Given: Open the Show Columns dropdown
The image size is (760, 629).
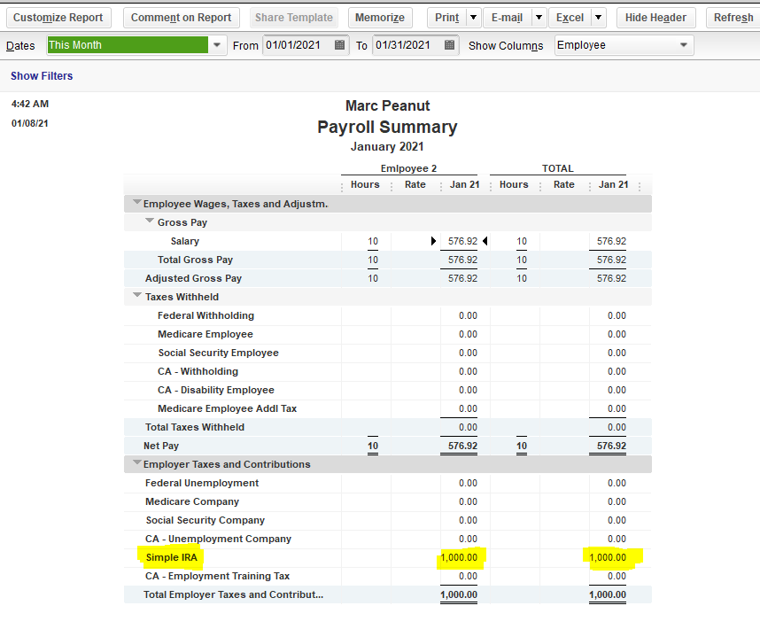Looking at the screenshot, I should [683, 45].
